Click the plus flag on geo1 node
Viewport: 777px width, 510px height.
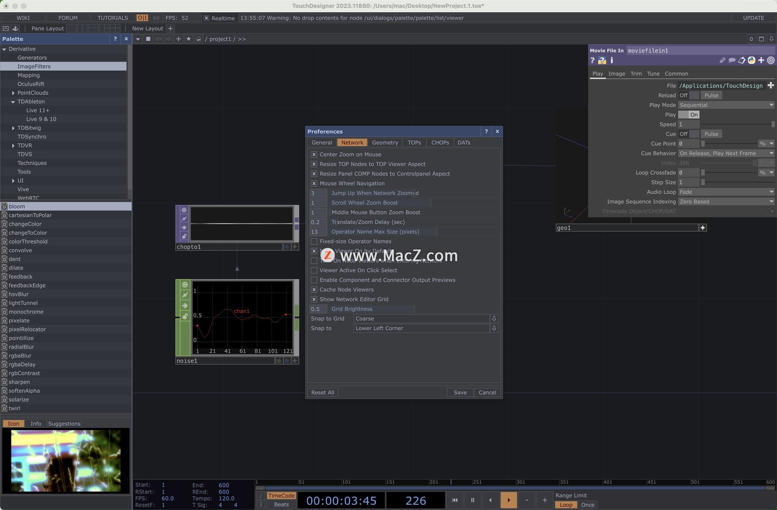[703, 228]
